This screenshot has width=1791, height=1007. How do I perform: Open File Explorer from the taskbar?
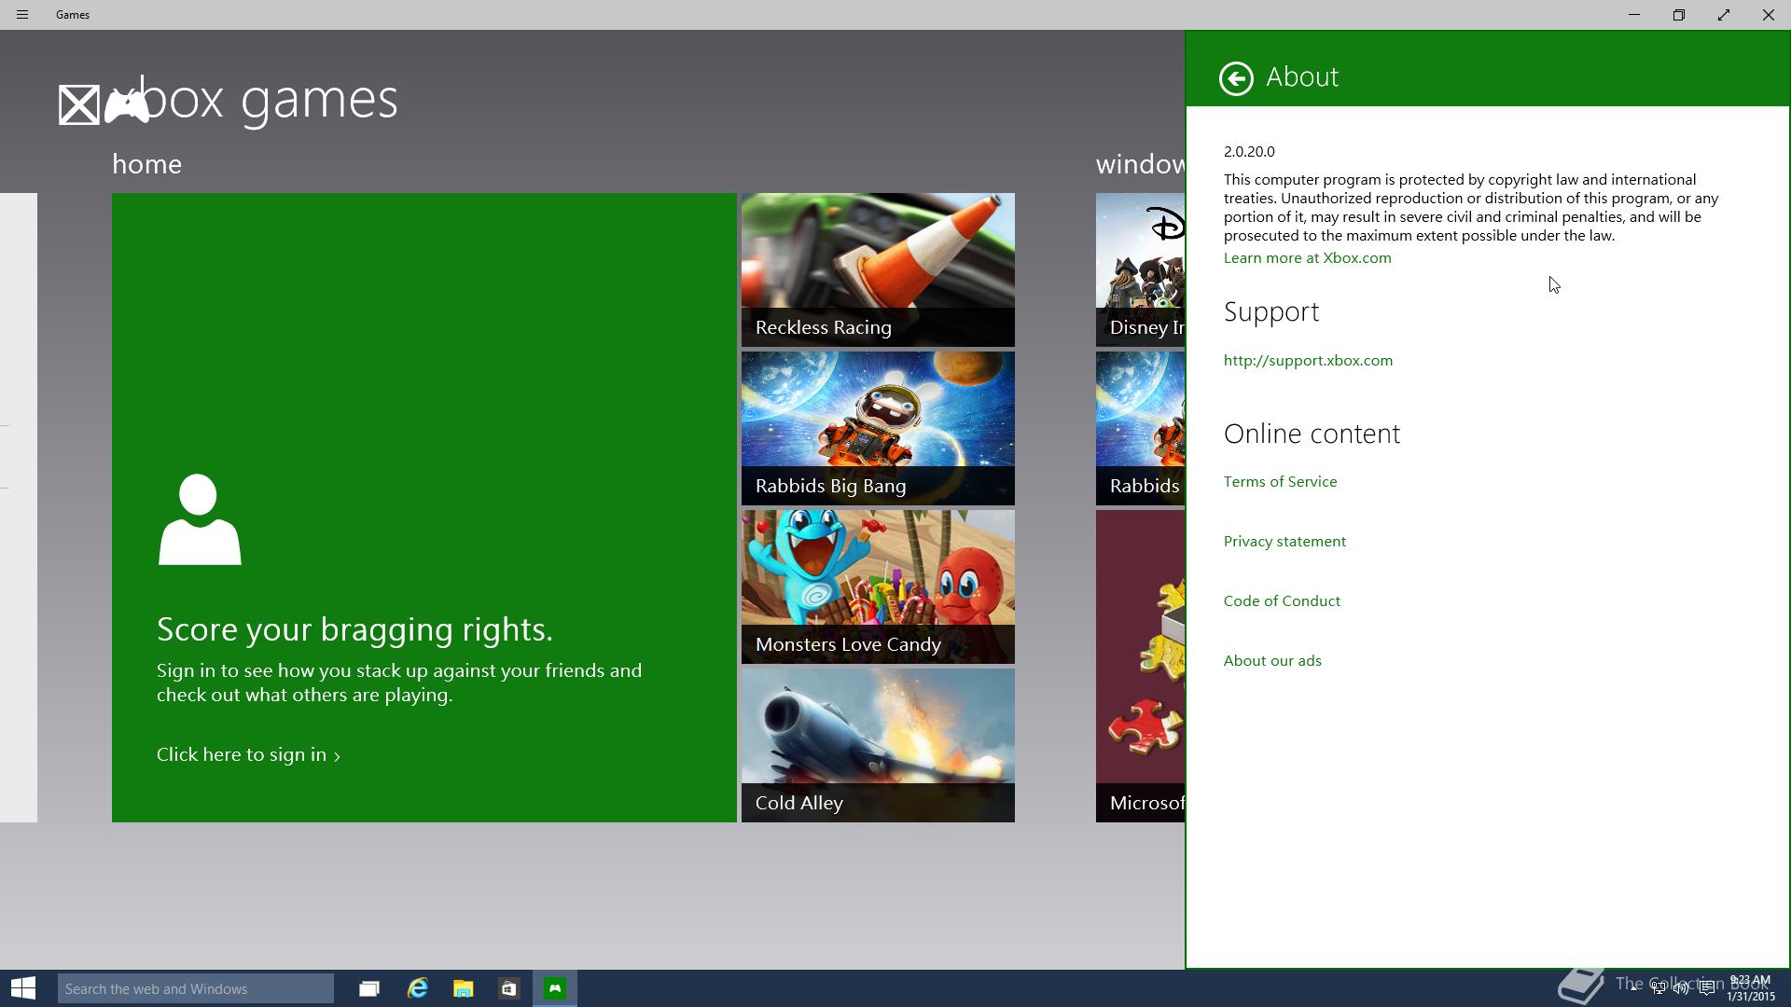pyautogui.click(x=463, y=988)
